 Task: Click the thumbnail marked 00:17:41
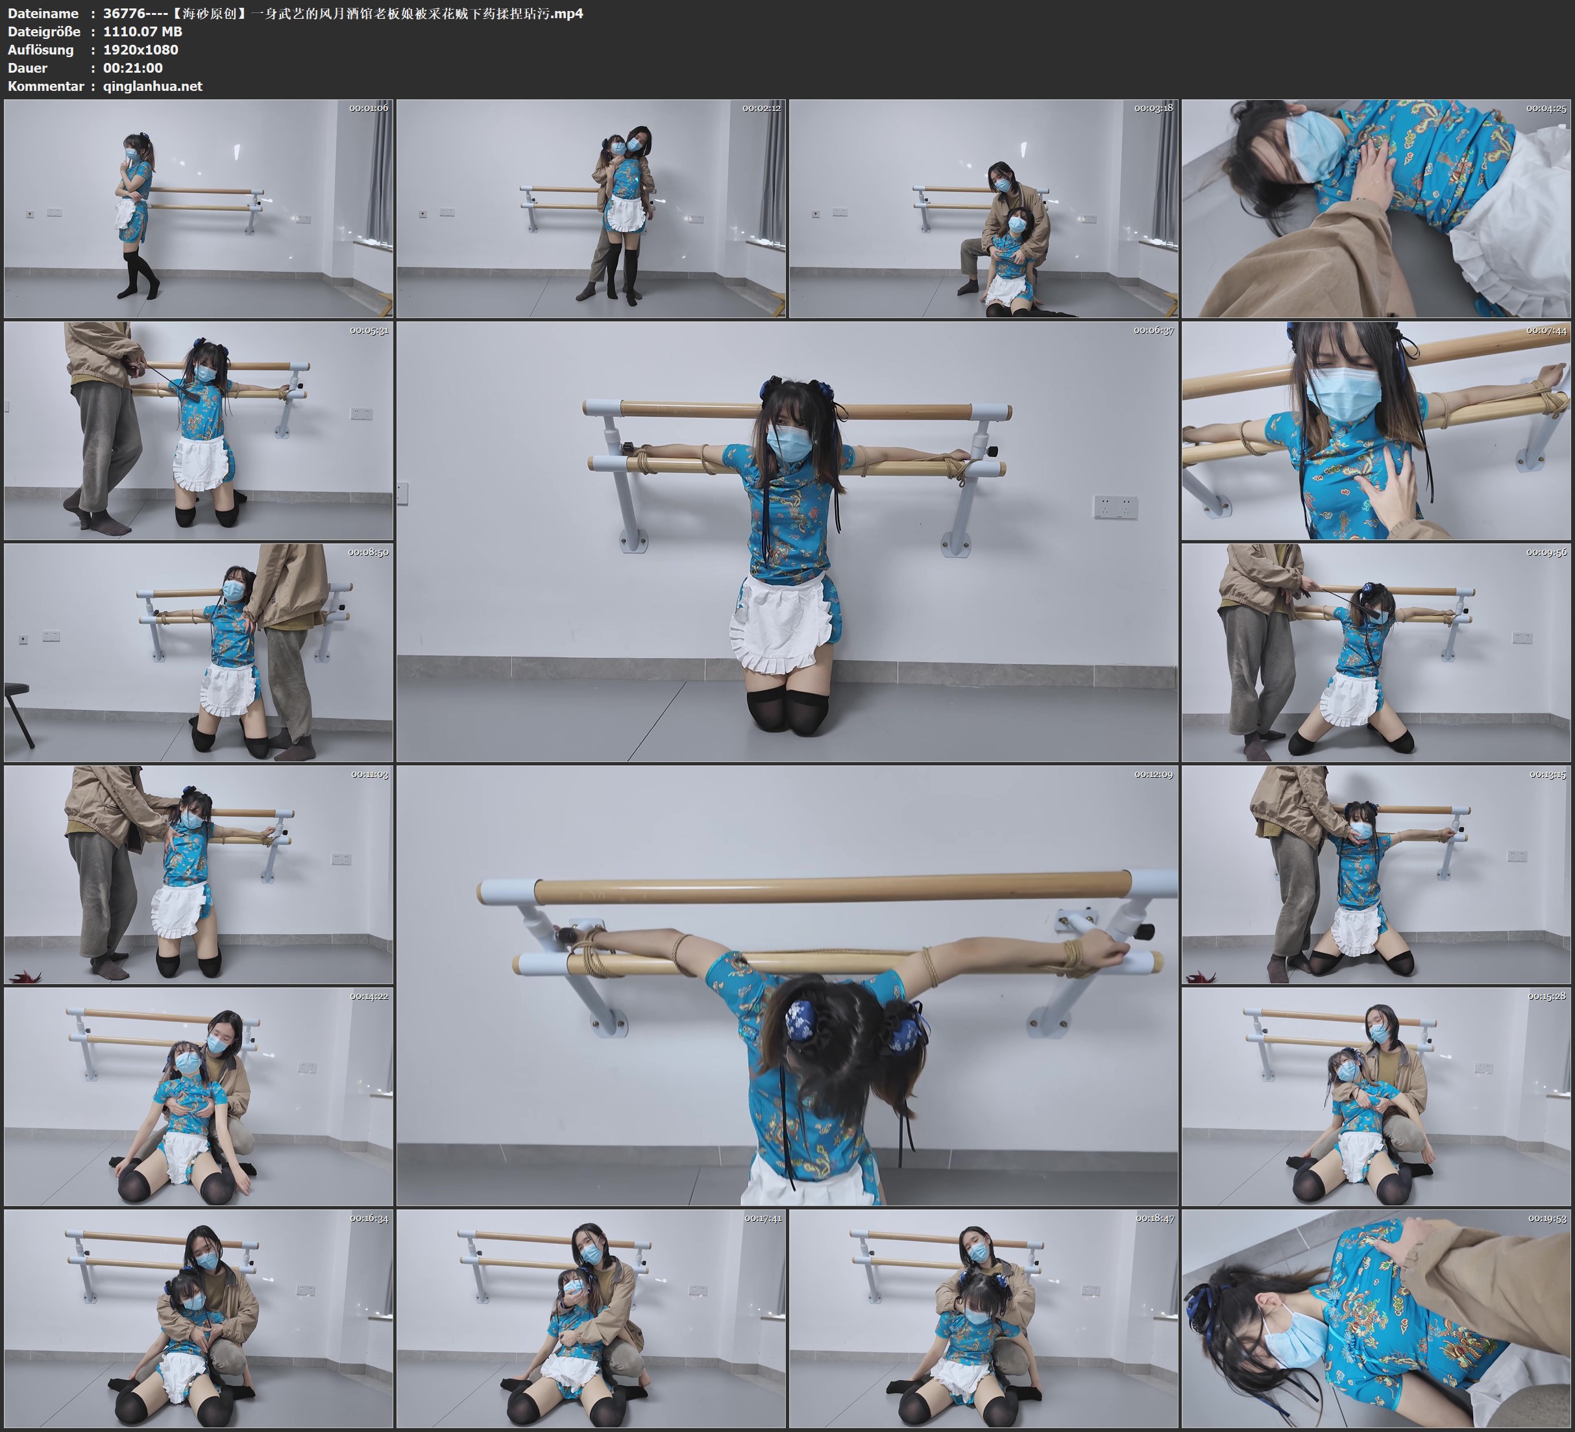pos(591,1318)
